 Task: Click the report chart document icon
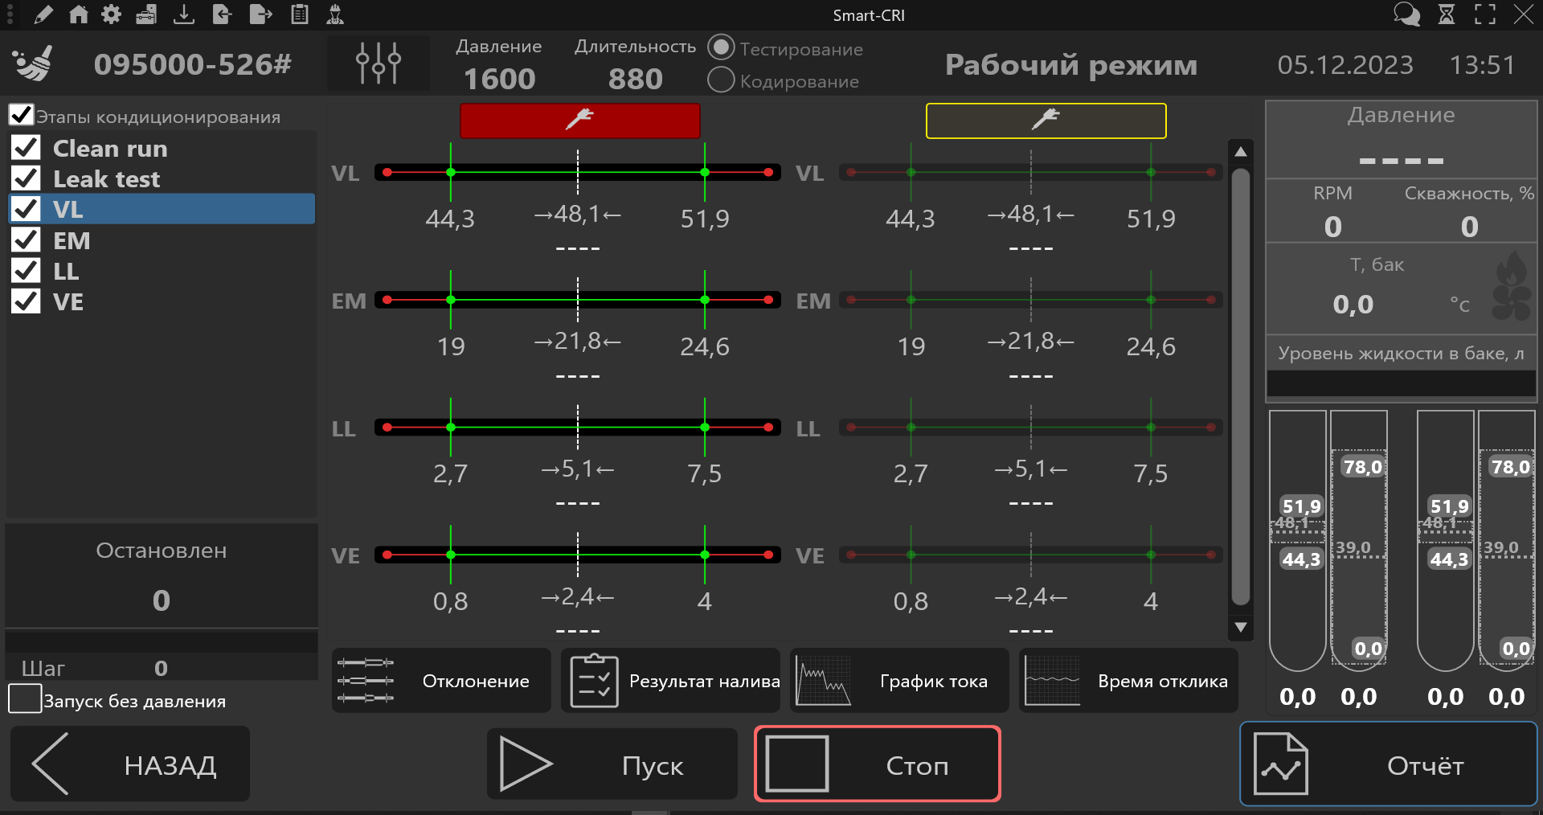click(x=1281, y=764)
